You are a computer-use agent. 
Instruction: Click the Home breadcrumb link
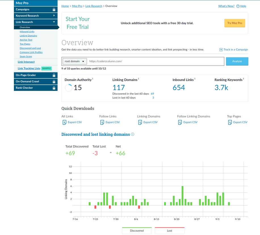point(65,6)
